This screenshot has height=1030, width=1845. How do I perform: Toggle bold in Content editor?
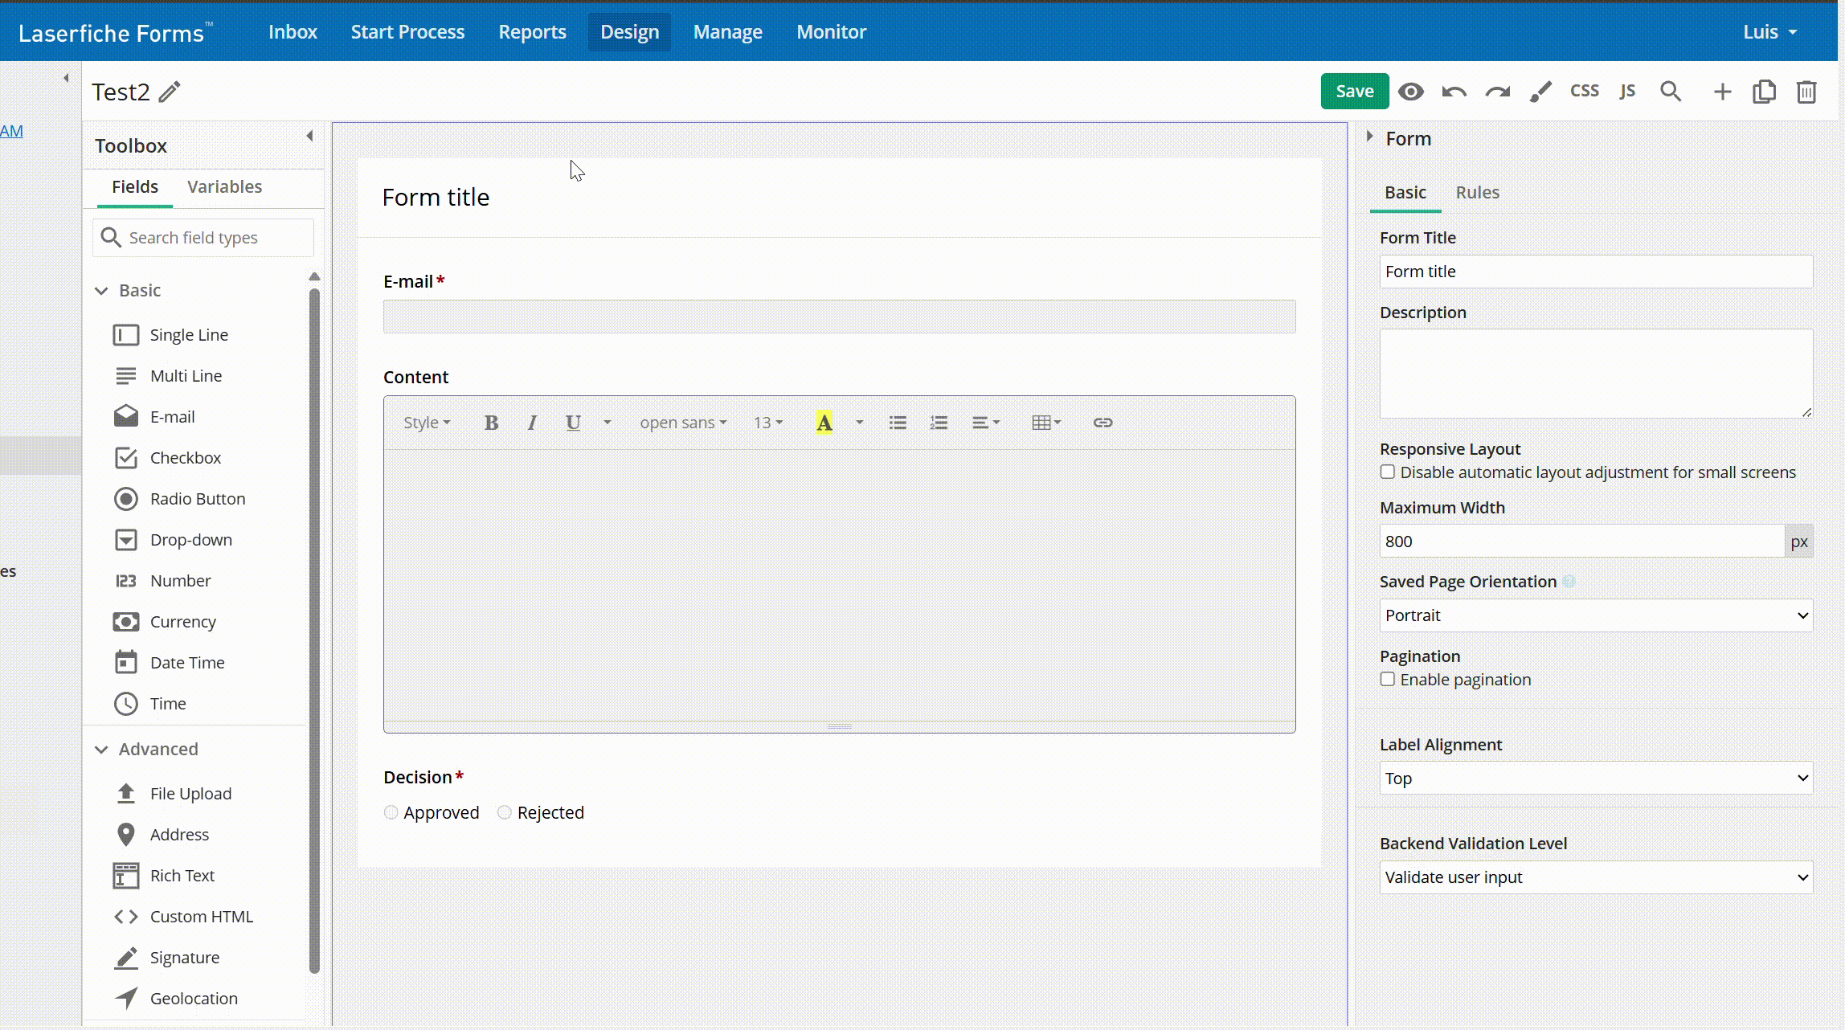491,423
